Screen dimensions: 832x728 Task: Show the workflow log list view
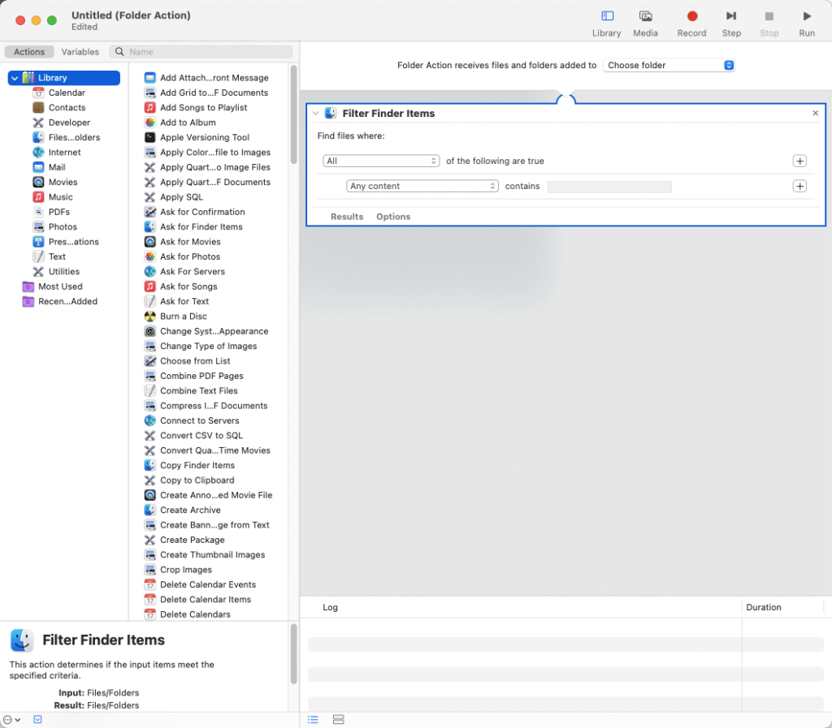click(313, 719)
